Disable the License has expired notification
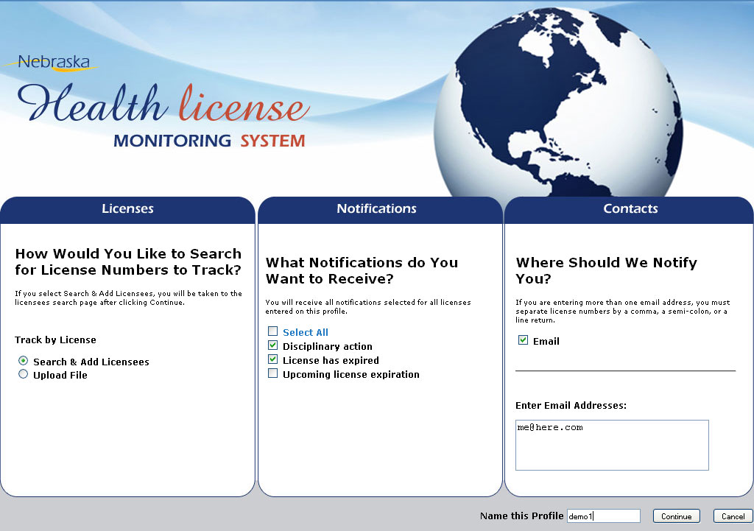Screen dimensions: 754x531 (x=273, y=359)
